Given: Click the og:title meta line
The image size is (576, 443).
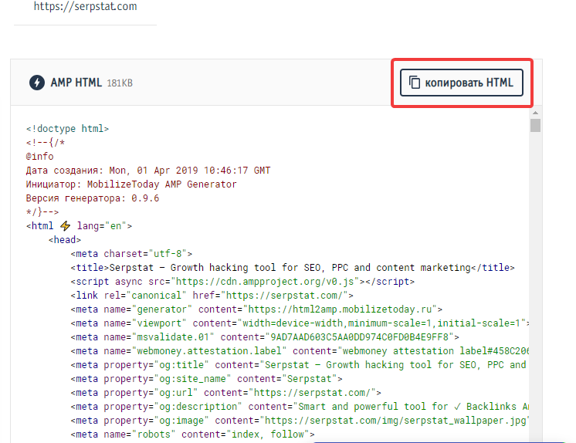Looking at the screenshot, I should tap(300, 366).
